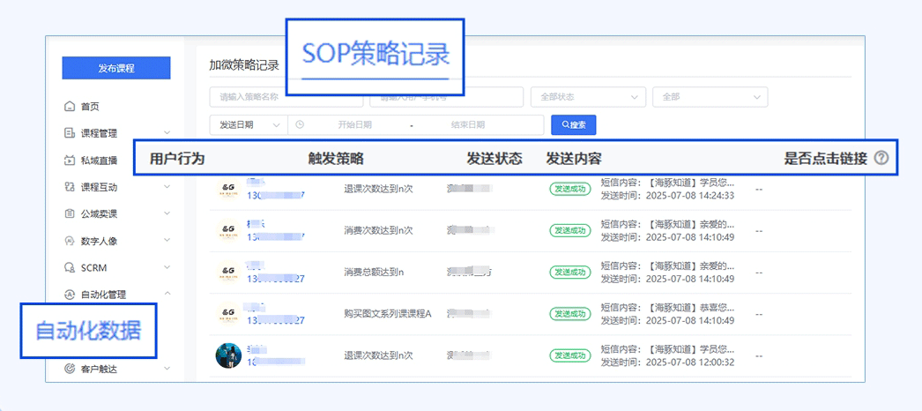Click 发送成功 badge in 消费次数达到n次 row
Image resolution: width=922 pixels, height=411 pixels.
click(x=569, y=230)
